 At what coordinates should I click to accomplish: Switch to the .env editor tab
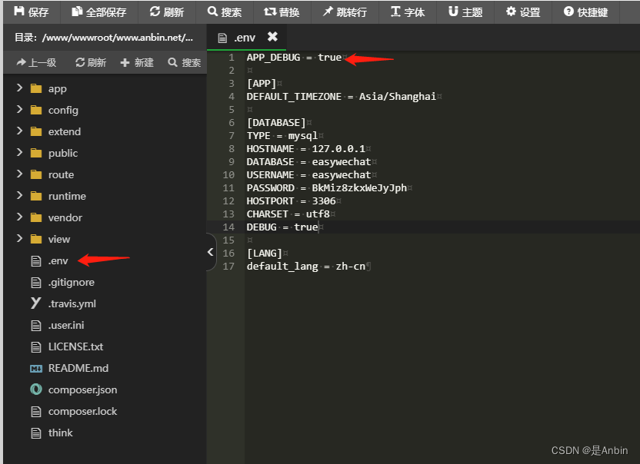click(244, 36)
